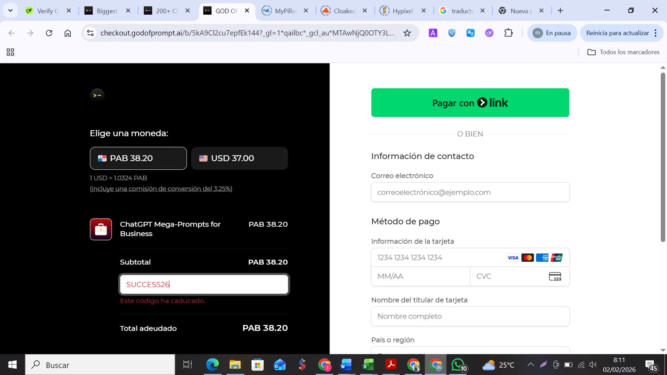Click the browser back arrow
The height and width of the screenshot is (375, 667).
pyautogui.click(x=12, y=33)
